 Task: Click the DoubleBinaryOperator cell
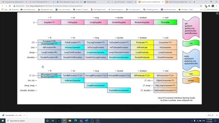click(119, 90)
